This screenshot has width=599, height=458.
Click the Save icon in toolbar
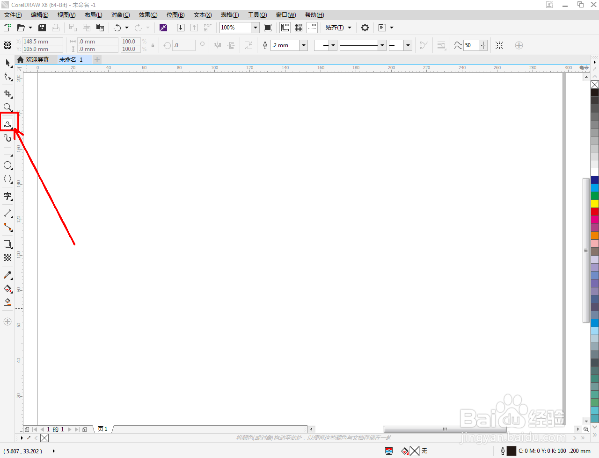(42, 28)
